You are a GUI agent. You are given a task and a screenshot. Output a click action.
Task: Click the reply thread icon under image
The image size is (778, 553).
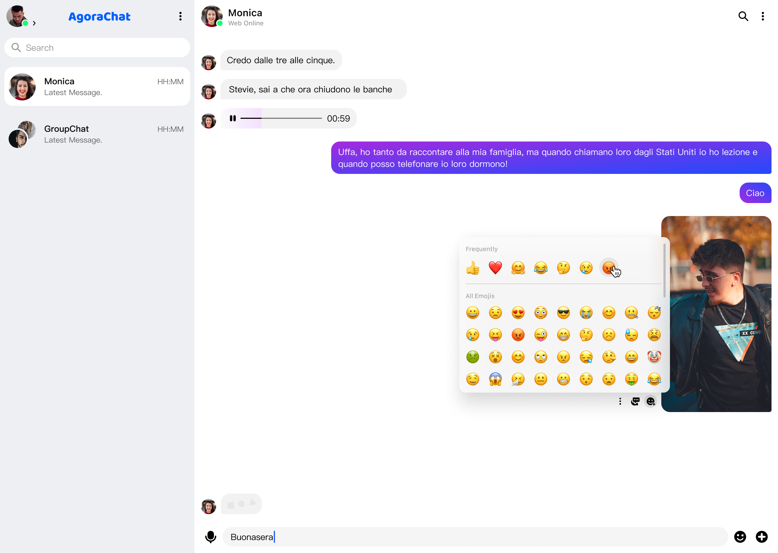click(635, 402)
